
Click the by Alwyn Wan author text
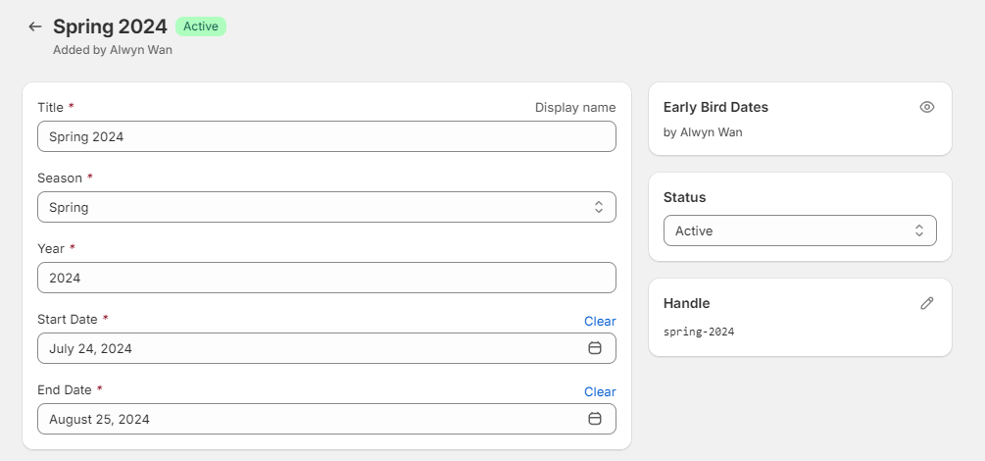(x=703, y=132)
